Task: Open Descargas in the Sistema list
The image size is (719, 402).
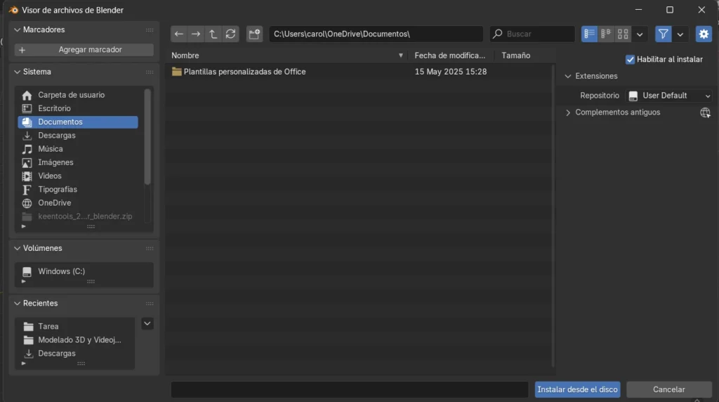Action: [x=78, y=136]
